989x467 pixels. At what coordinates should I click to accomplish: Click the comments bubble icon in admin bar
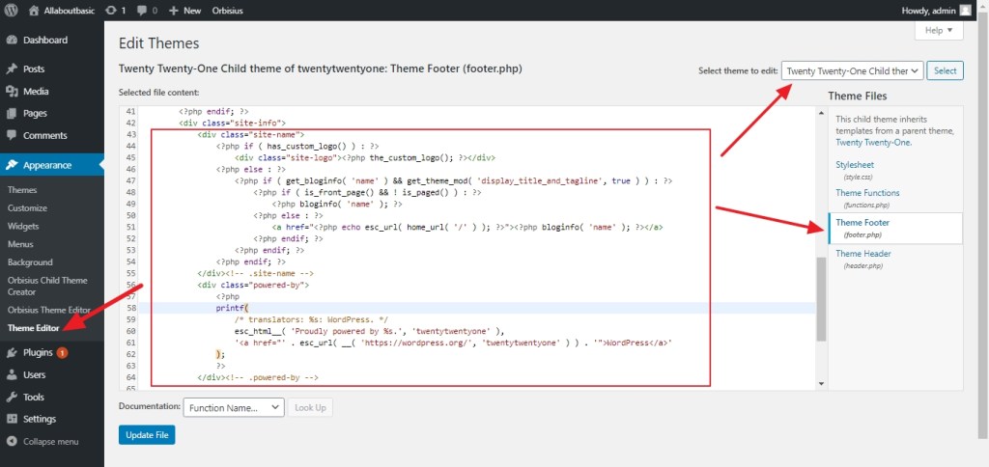(x=143, y=10)
